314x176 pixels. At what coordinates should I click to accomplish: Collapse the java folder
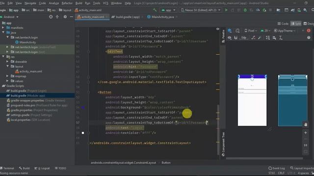point(3,32)
